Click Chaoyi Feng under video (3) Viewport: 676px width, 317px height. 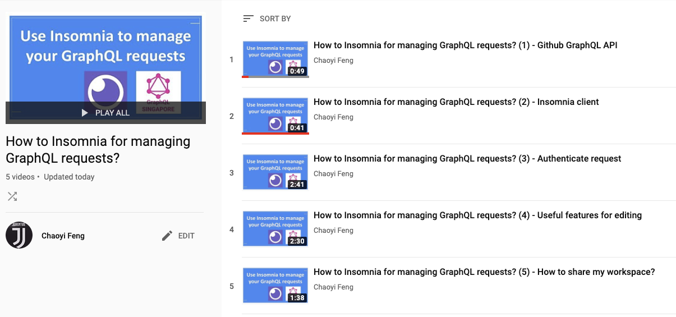click(x=333, y=174)
